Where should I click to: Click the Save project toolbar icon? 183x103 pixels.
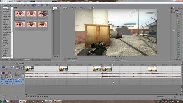pyautogui.click(x=6, y=5)
